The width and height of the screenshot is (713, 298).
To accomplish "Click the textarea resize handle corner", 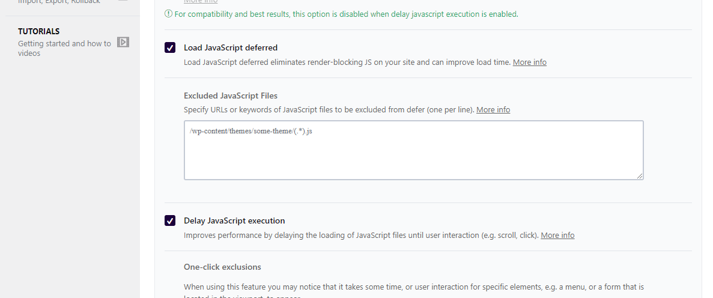I will pos(640,175).
